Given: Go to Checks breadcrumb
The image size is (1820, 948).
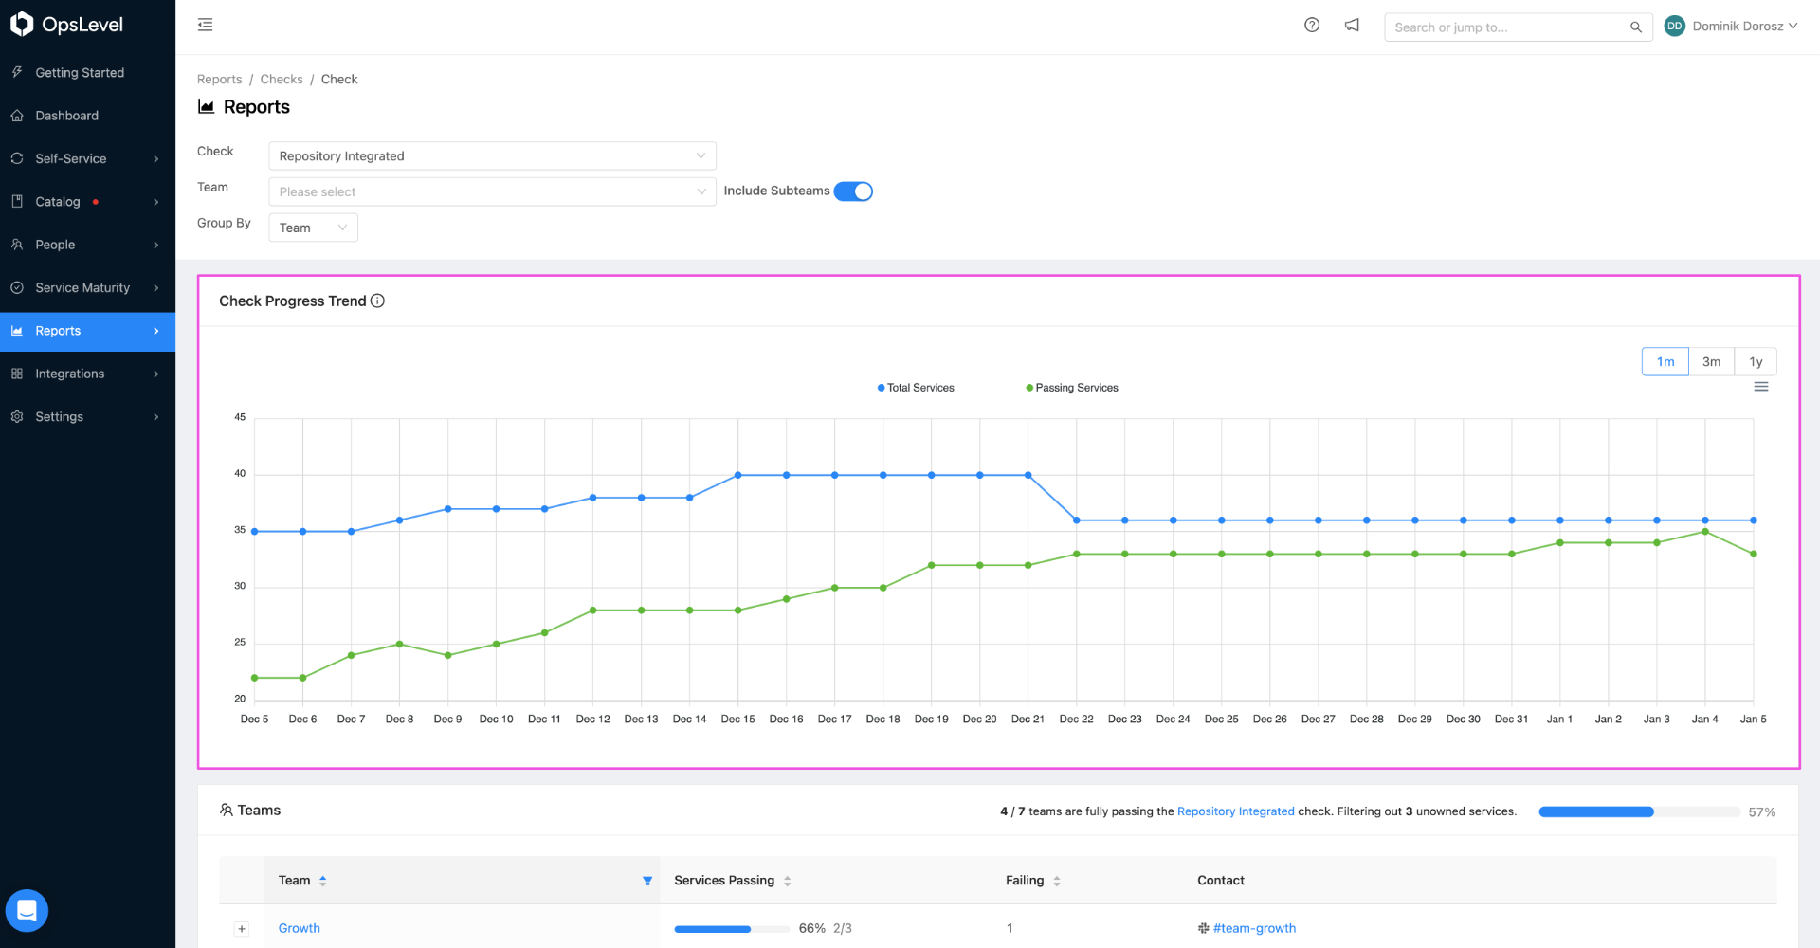Looking at the screenshot, I should click(282, 79).
